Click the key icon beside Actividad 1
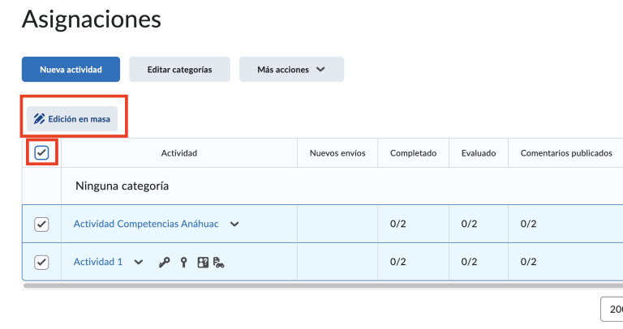 coord(165,263)
